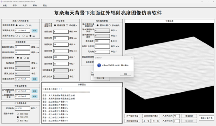Click the 探测距离 disabled input field
The width and height of the screenshot is (216, 126).
pyautogui.click(x=23, y=63)
